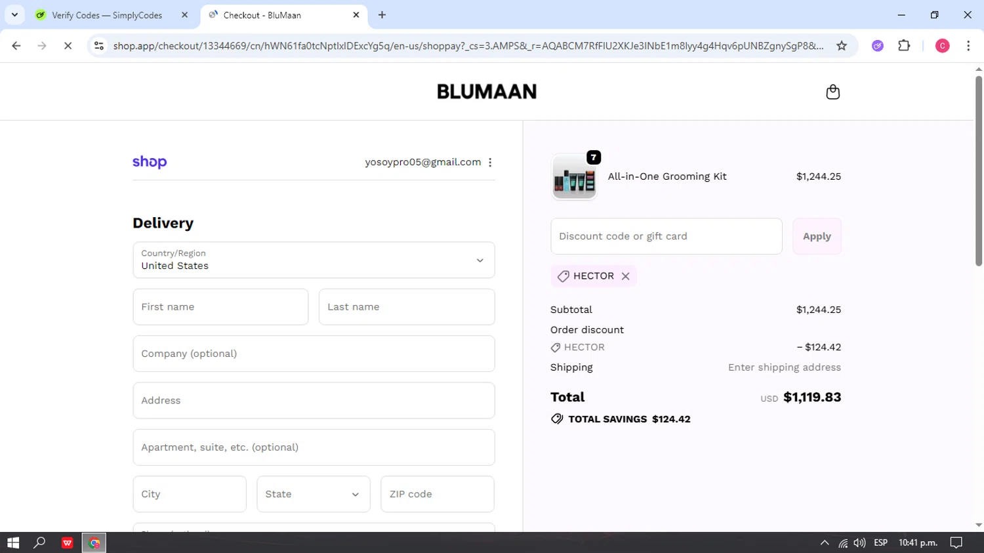The height and width of the screenshot is (553, 984).
Task: Go back to previous page
Action: (x=16, y=46)
